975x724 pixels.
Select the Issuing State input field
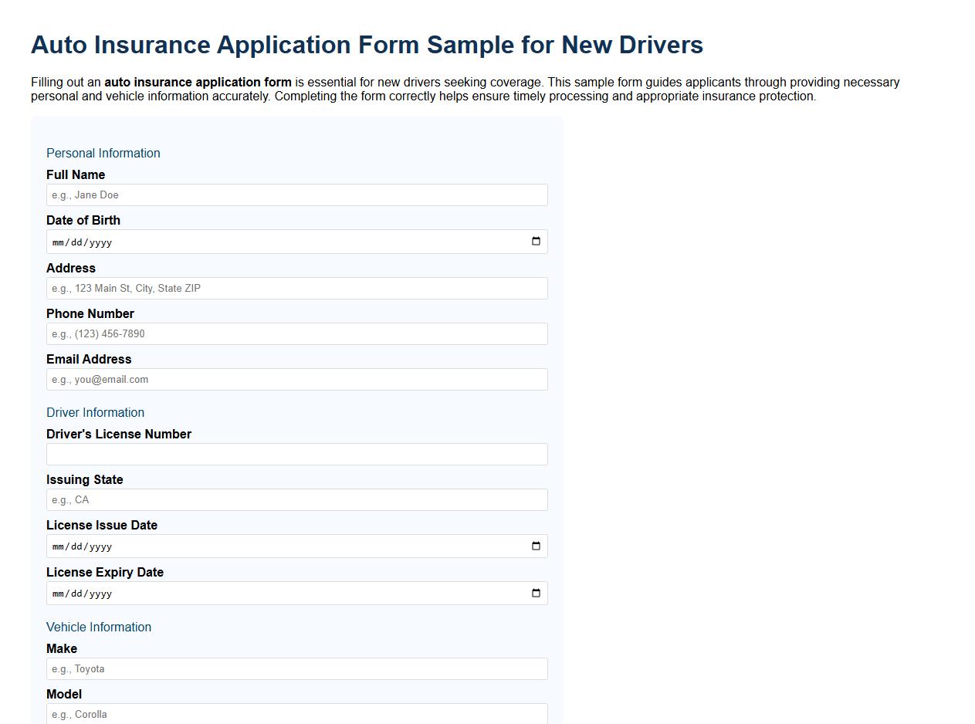pyautogui.click(x=297, y=499)
